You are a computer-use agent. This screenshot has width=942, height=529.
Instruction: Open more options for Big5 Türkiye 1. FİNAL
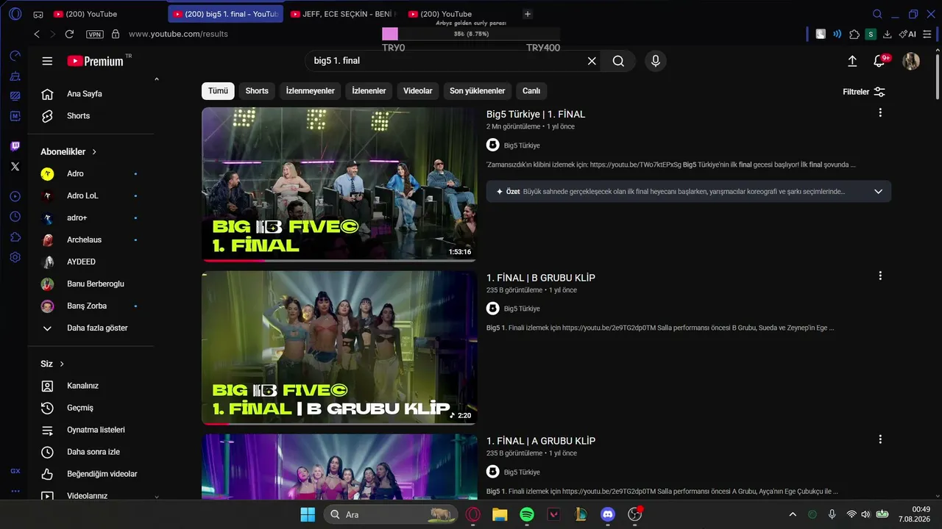pos(880,113)
